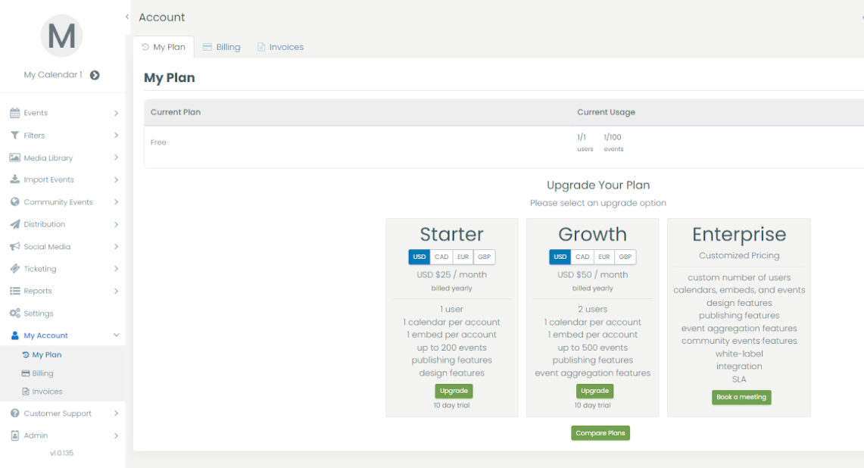Click the My Account menu label
This screenshot has width=864, height=468.
(45, 335)
